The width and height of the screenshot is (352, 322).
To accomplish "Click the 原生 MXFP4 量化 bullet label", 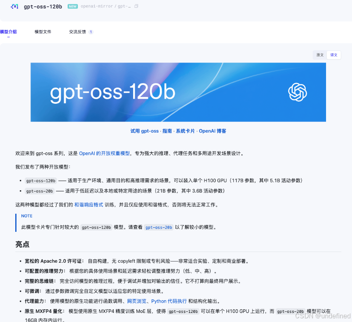I will click(45, 311).
